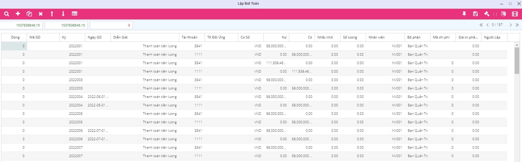Jump to the last record page
This screenshot has width=522, height=162.
pos(517,25)
